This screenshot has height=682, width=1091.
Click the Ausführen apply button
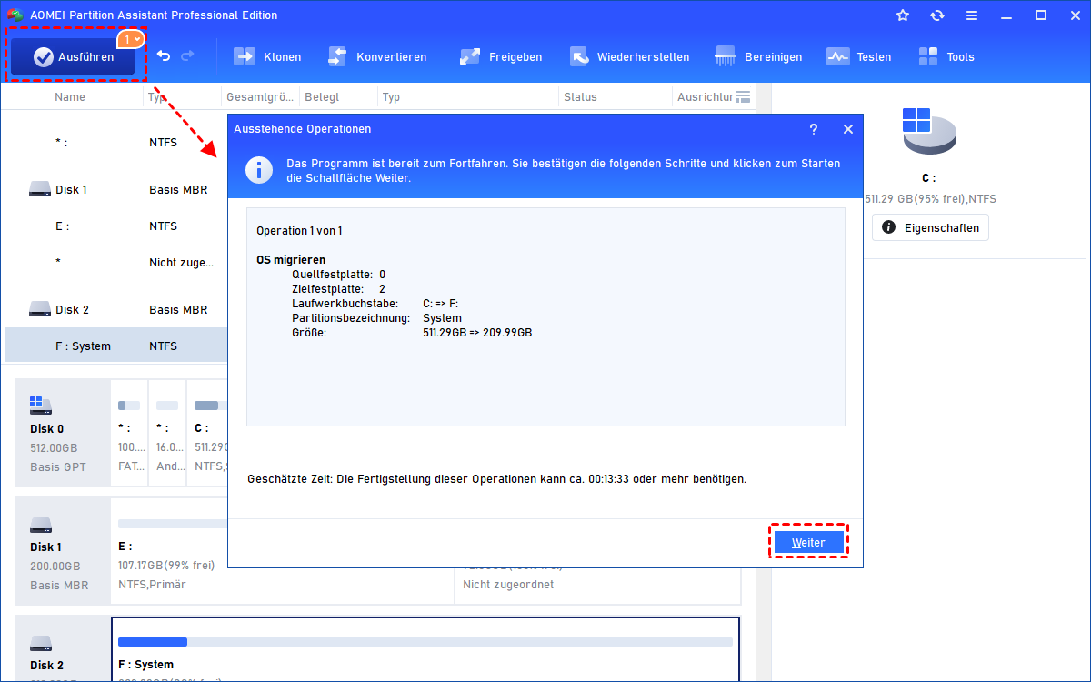(73, 57)
